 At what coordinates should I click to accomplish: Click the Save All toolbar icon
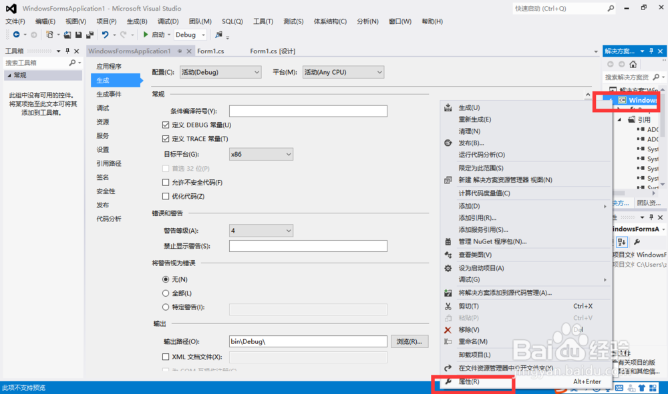[x=90, y=35]
